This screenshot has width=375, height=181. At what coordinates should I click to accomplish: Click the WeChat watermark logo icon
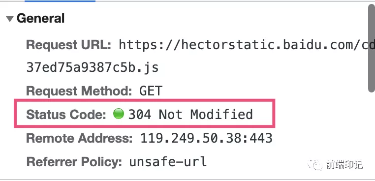point(313,165)
